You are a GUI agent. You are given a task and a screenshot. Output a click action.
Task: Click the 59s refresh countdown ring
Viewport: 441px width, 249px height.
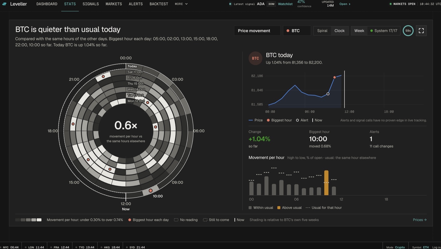point(408,31)
